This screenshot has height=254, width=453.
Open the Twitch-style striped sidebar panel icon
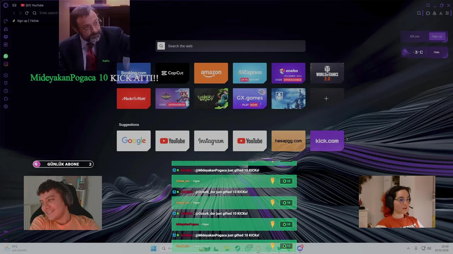click(x=6, y=37)
